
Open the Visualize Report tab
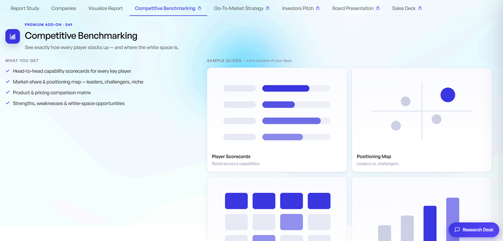[x=106, y=9]
